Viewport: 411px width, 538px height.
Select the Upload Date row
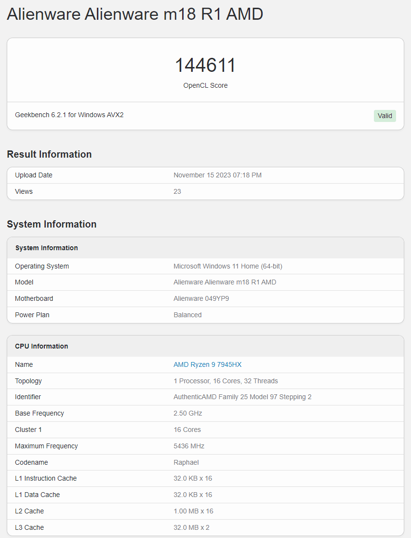point(205,175)
